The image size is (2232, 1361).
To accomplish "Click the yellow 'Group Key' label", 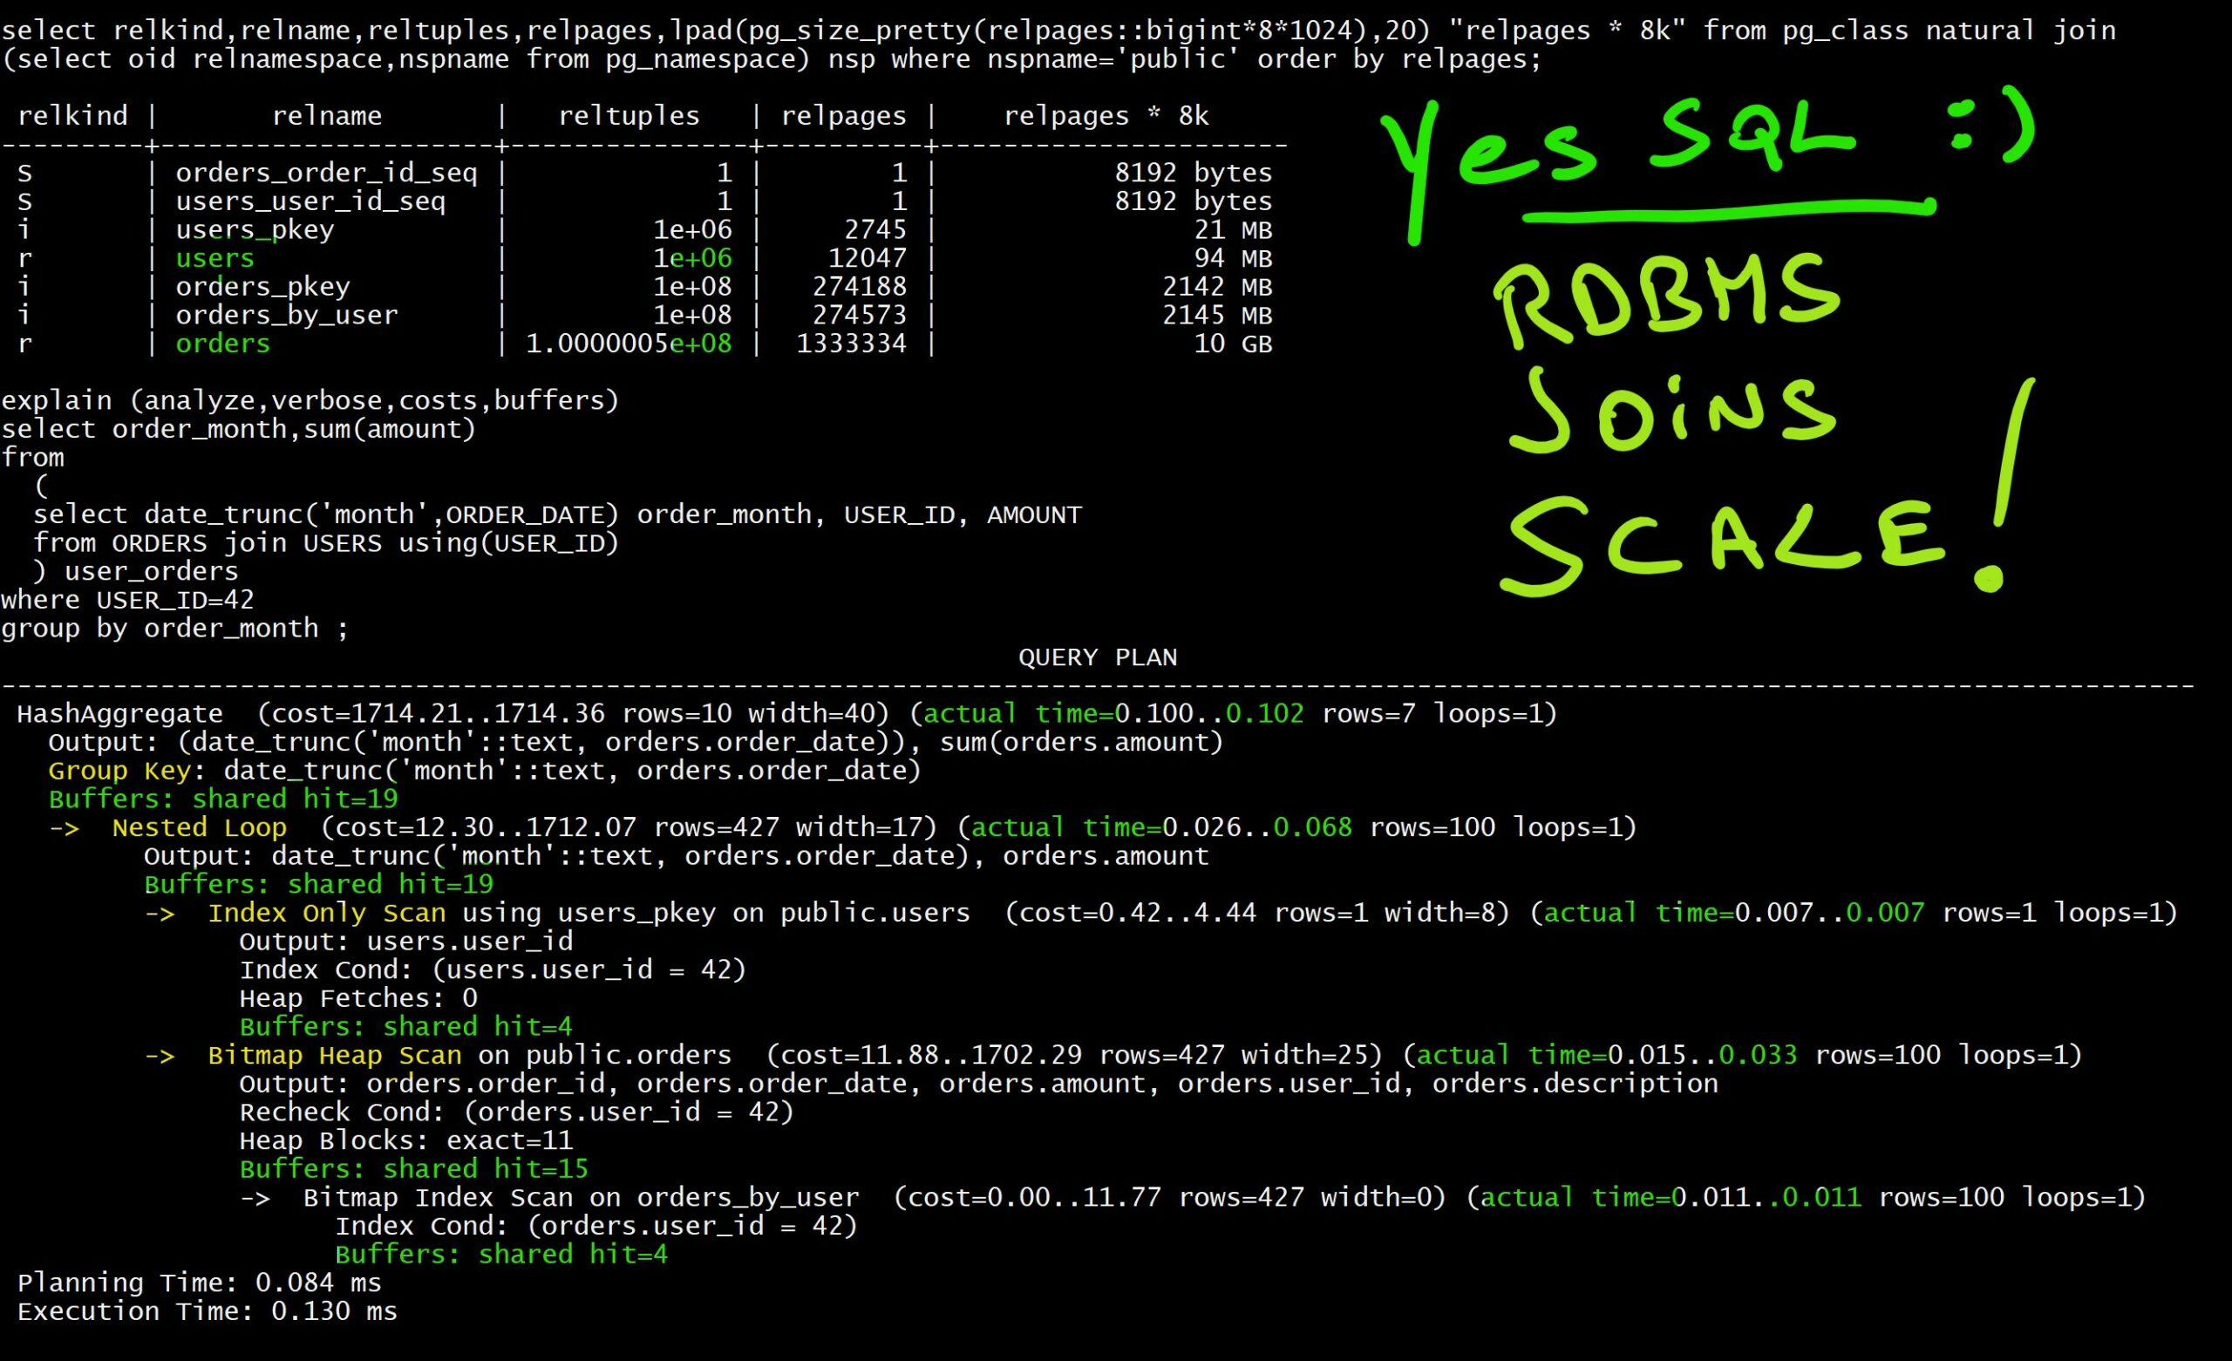I will 119,771.
